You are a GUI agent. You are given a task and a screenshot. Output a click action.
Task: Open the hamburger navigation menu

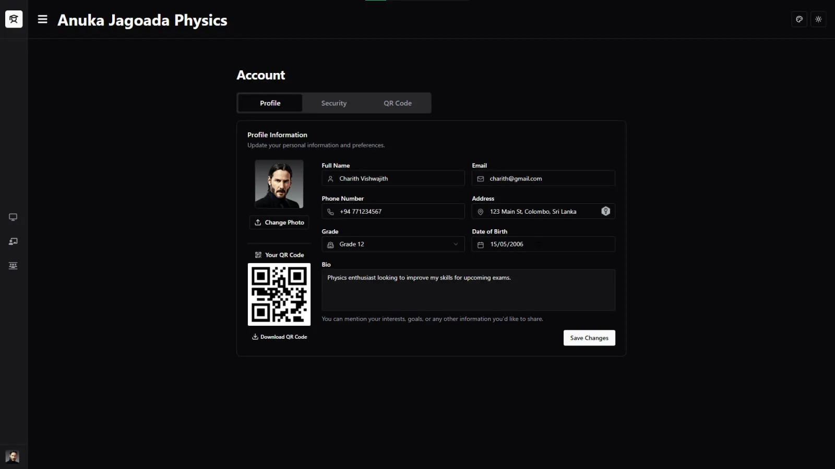(43, 19)
